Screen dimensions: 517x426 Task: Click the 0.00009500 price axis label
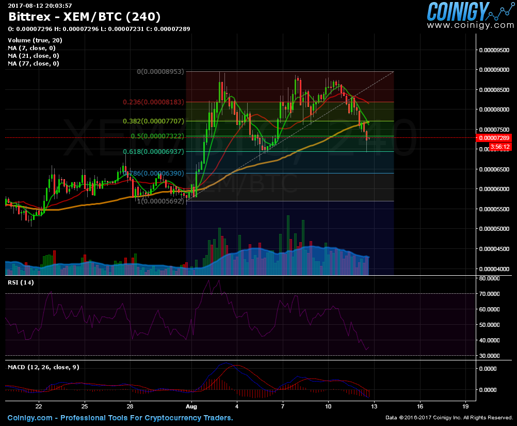pos(494,50)
